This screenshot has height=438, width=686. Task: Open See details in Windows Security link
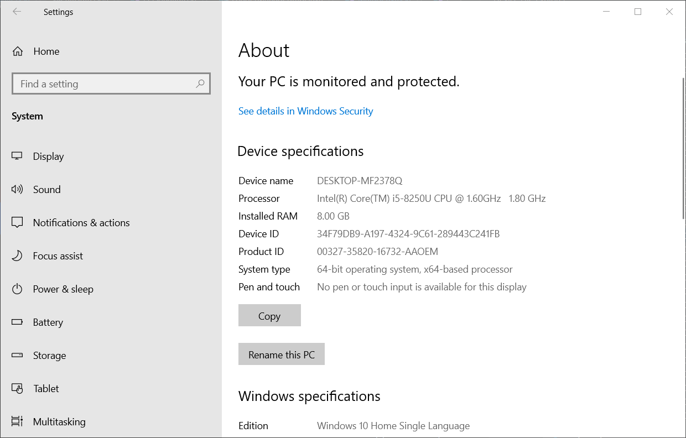tap(305, 111)
